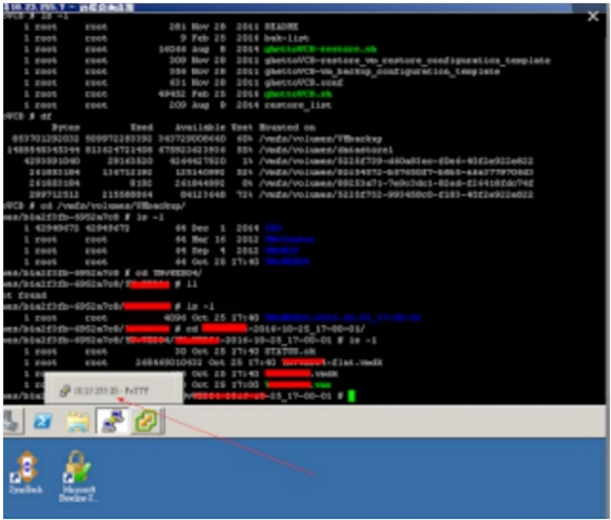The image size is (611, 520).
Task: Open the VMware vSphere Client taskbar icon
Action: pos(147,421)
